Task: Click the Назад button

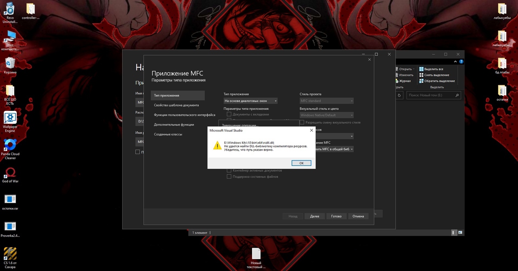Action: pos(293,216)
